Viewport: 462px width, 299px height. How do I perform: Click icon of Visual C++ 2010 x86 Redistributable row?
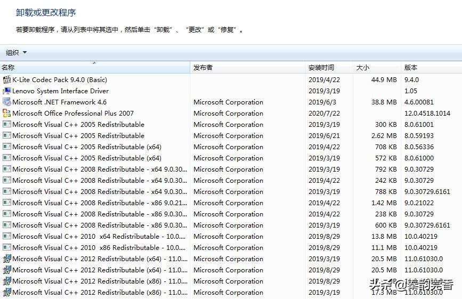7,247
